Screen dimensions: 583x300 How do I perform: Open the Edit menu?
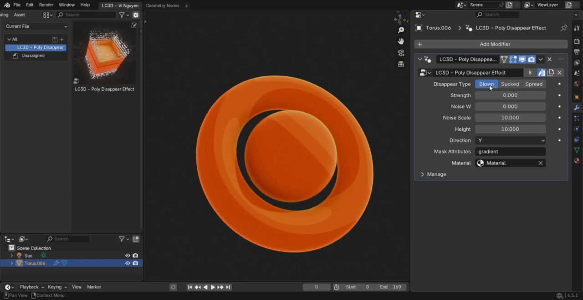click(x=30, y=5)
